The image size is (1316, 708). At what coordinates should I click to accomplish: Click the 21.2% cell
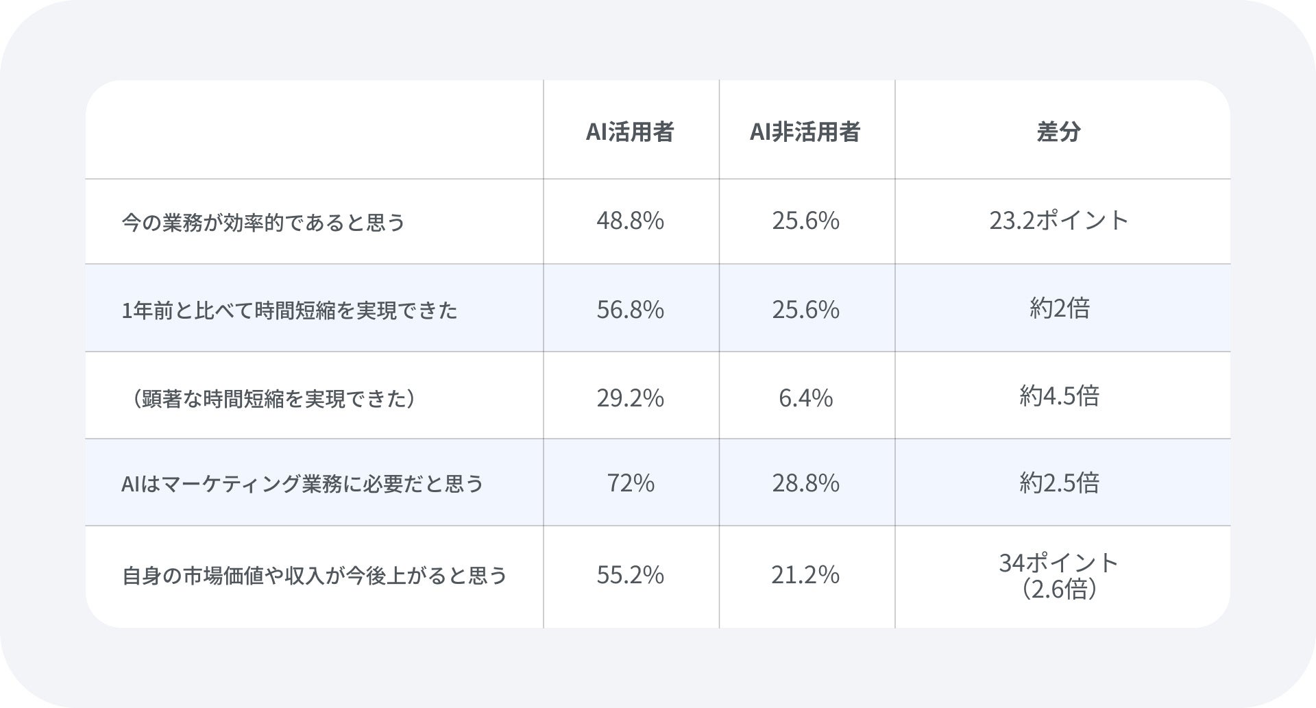[805, 574]
